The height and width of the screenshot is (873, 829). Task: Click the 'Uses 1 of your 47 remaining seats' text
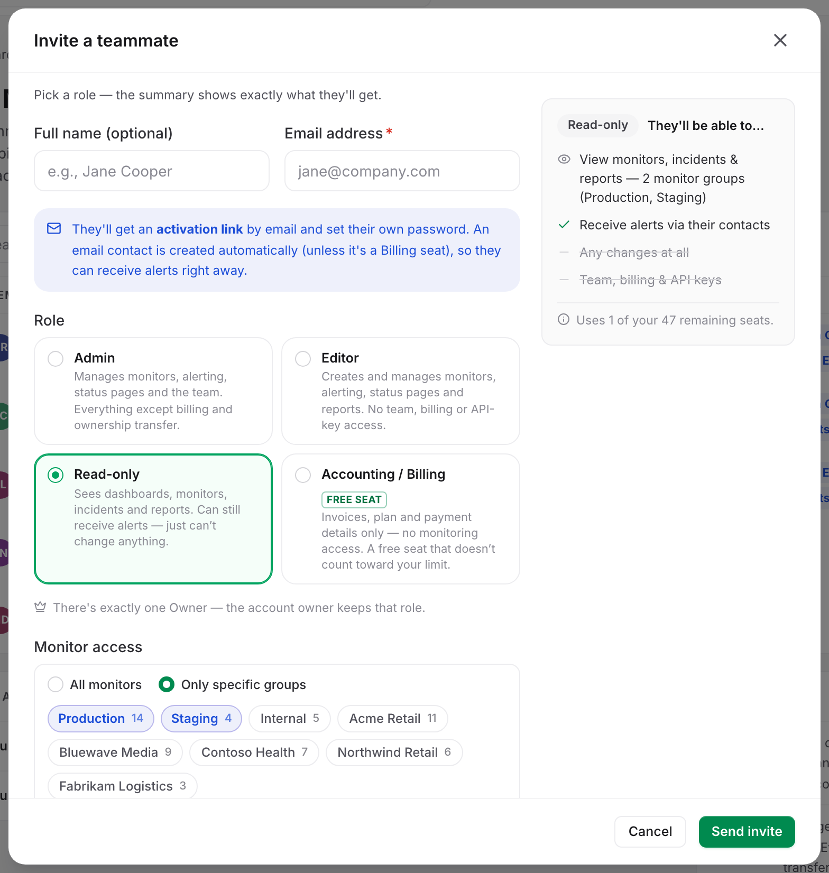click(675, 320)
